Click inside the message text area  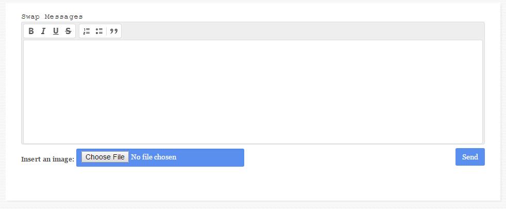point(253,92)
